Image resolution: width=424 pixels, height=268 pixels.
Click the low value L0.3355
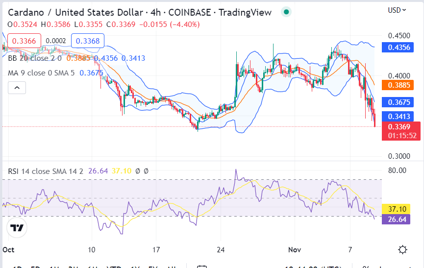click(x=88, y=24)
